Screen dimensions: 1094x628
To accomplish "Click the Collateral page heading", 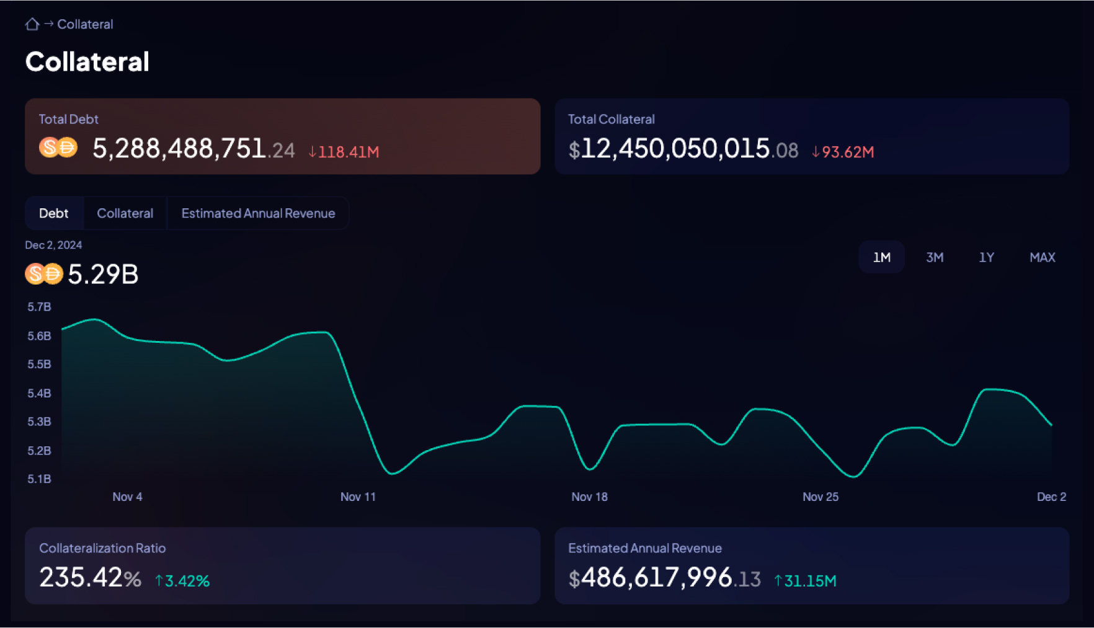I will click(87, 61).
